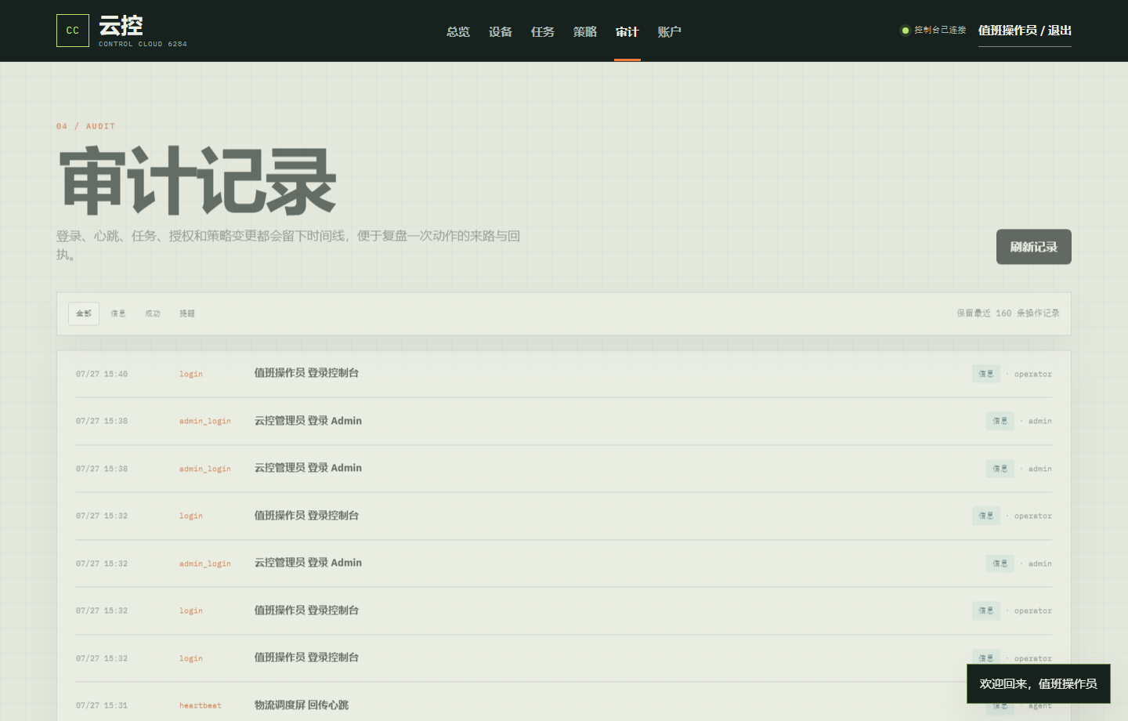Filter records by 成功

pyautogui.click(x=153, y=313)
